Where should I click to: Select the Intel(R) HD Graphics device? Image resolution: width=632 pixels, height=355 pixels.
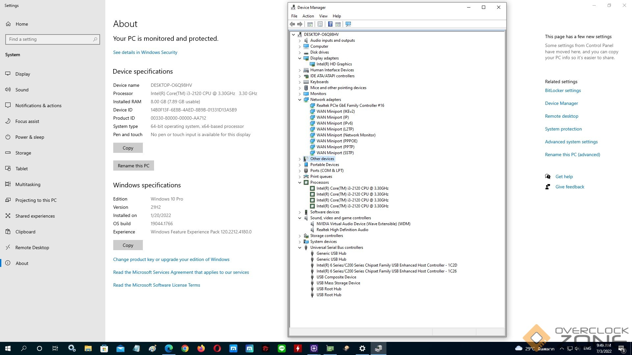pos(334,64)
